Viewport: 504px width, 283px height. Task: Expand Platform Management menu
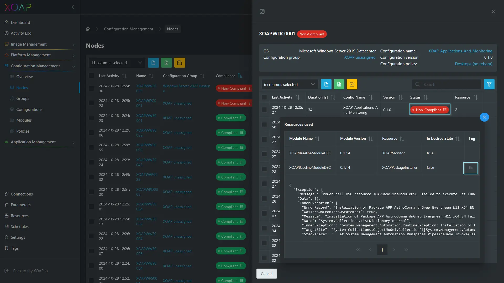click(39, 55)
